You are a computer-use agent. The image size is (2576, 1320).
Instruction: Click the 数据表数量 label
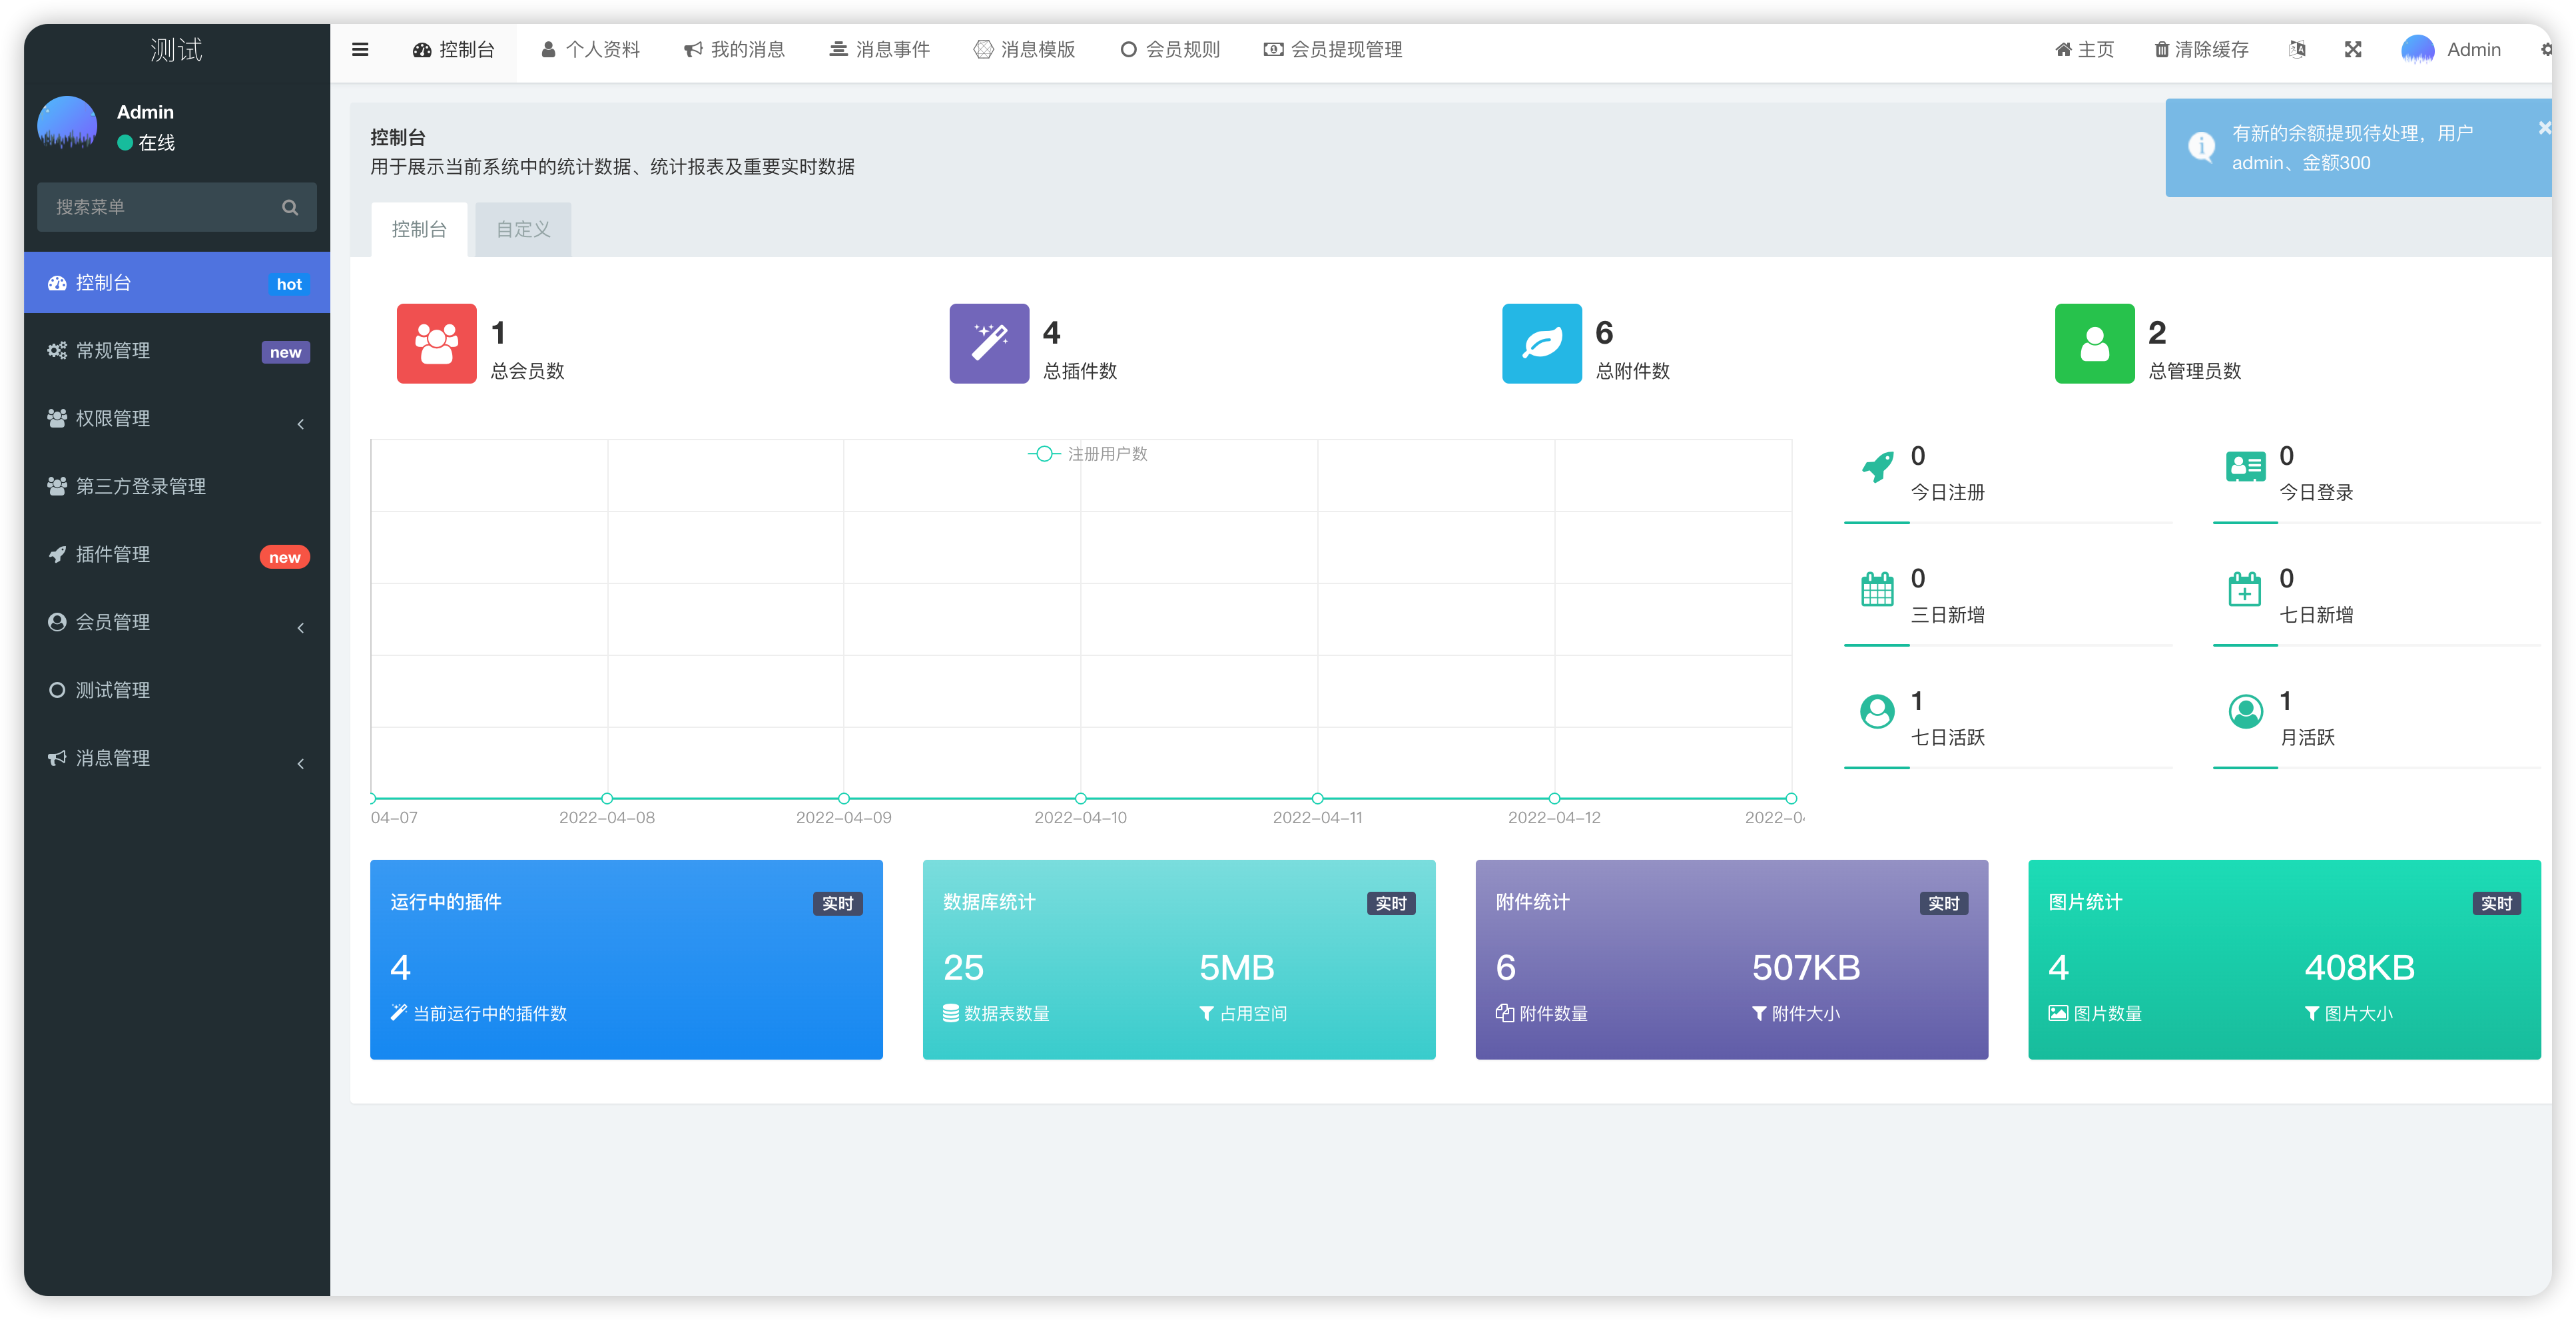pyautogui.click(x=1007, y=1014)
